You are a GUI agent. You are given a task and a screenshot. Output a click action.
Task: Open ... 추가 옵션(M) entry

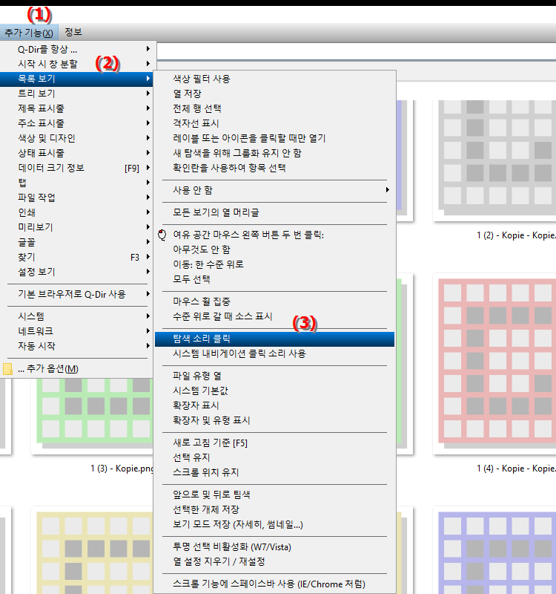tap(77, 368)
